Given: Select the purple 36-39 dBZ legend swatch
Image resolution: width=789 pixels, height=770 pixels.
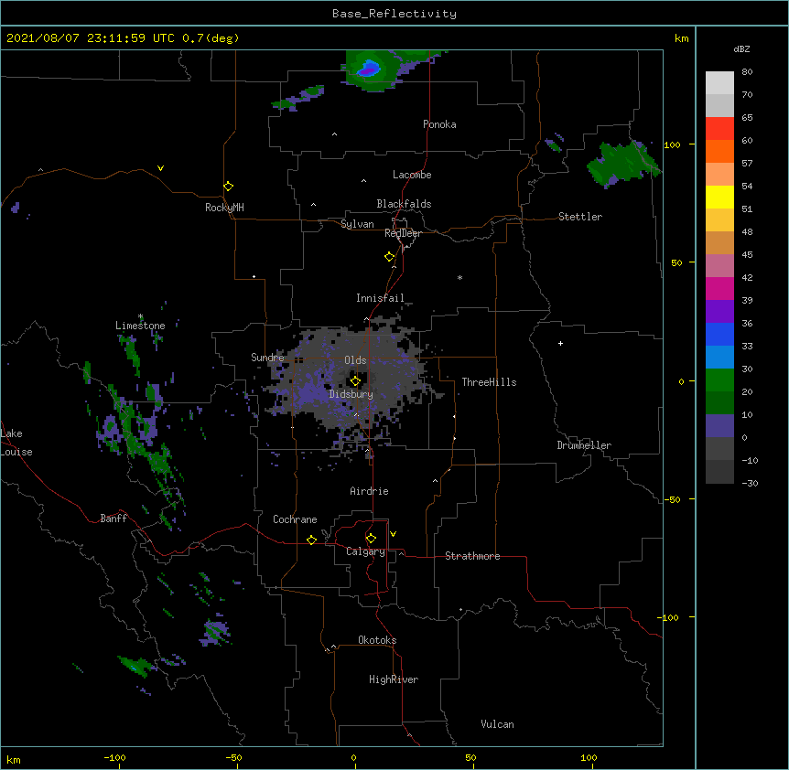Looking at the screenshot, I should point(719,312).
